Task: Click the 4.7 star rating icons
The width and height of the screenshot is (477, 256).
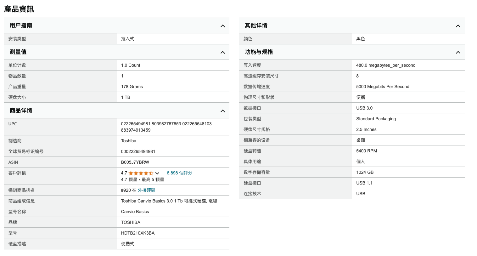Action: click(141, 173)
